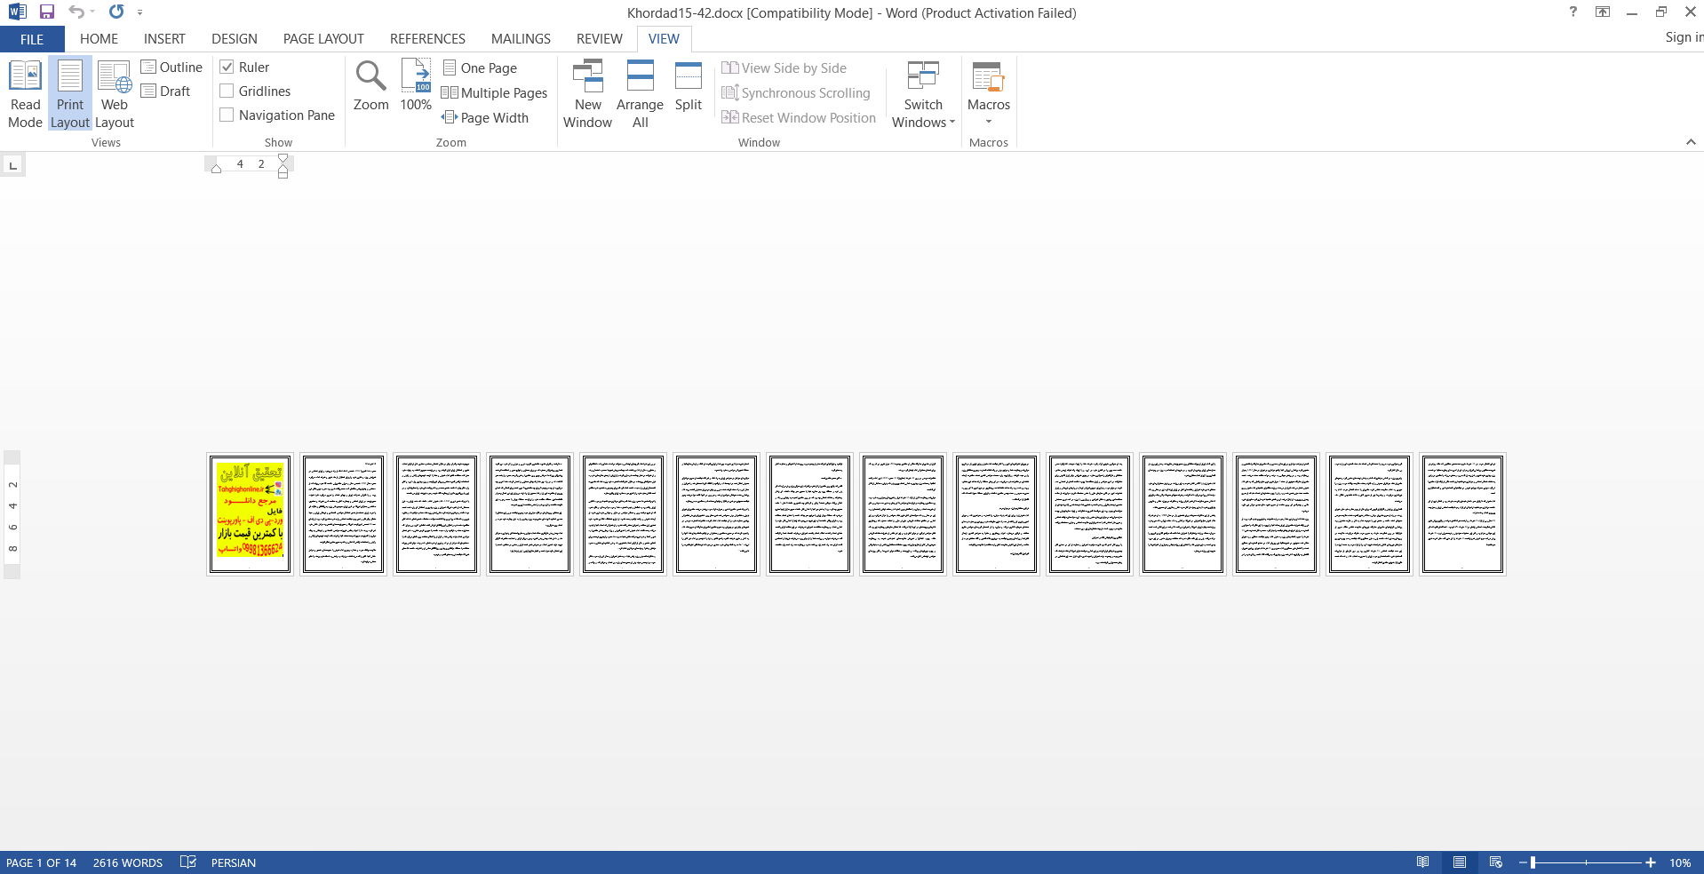Open Outline view
Image resolution: width=1704 pixels, height=874 pixels.
pyautogui.click(x=171, y=68)
